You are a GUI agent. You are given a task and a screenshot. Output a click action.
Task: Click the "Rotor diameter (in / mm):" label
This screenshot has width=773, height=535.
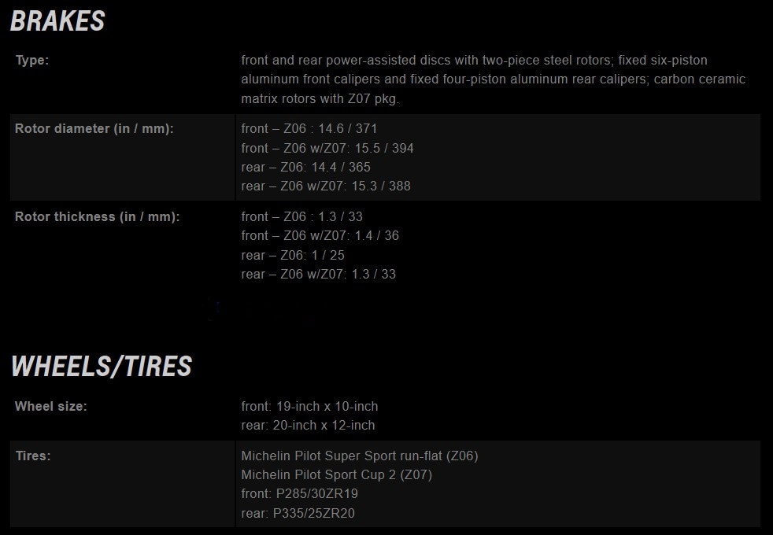click(x=94, y=128)
